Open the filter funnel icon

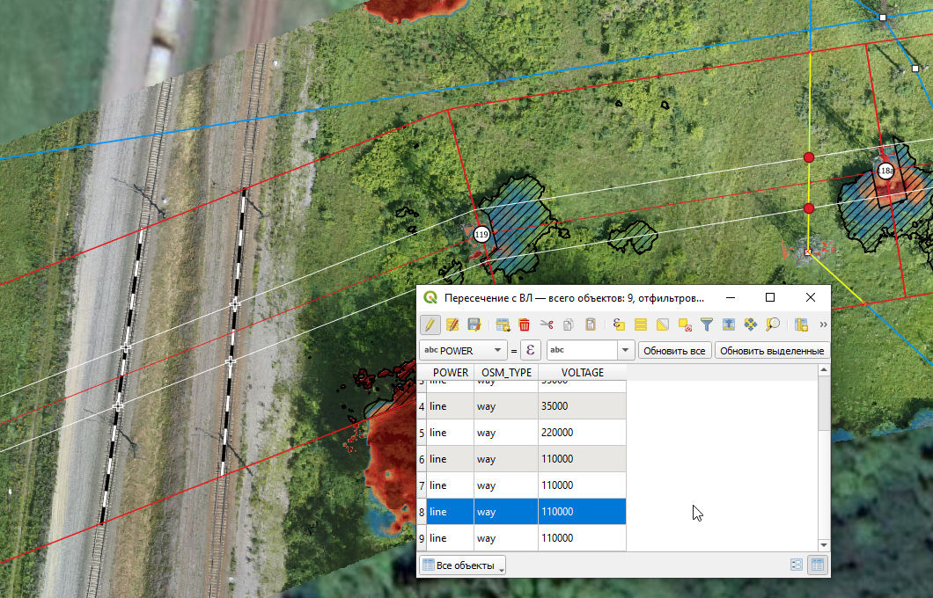[706, 325]
